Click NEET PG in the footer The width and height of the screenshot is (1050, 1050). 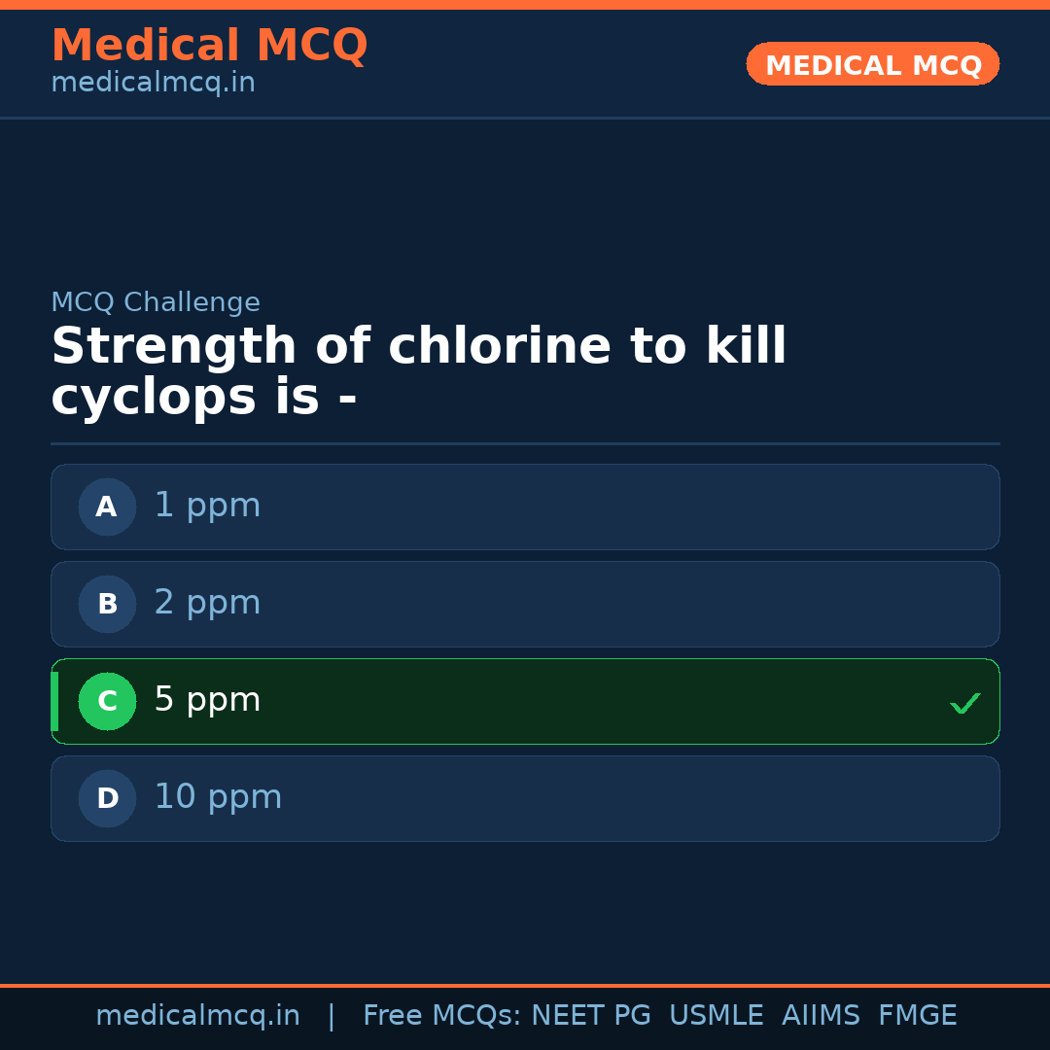coord(591,1016)
